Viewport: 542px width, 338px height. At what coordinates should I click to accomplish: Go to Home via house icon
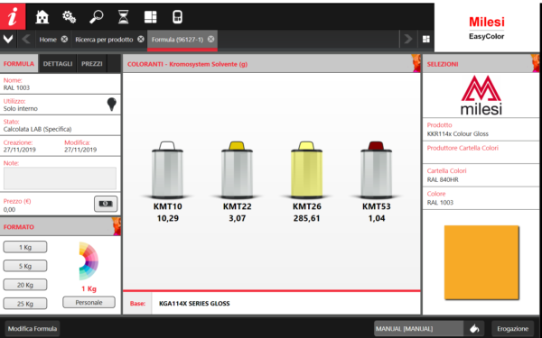pos(42,16)
